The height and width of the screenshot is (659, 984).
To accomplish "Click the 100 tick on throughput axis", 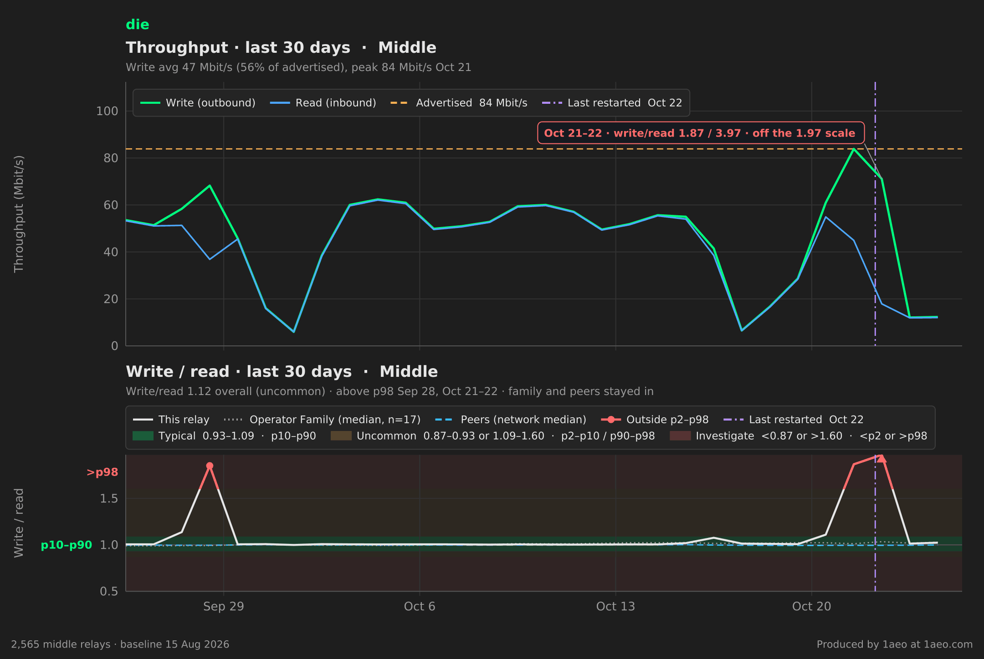I will (x=107, y=111).
